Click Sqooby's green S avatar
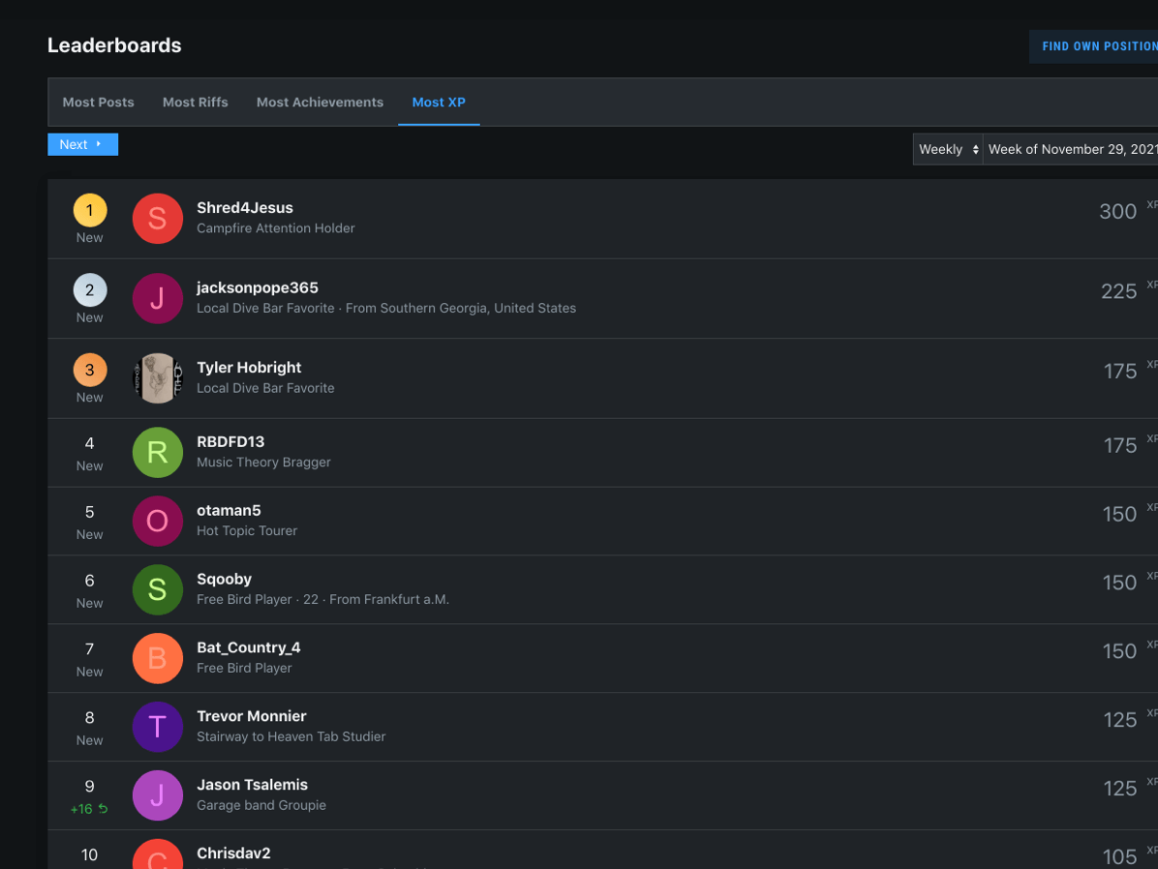Screen dimensions: 1158x869 click(x=157, y=589)
